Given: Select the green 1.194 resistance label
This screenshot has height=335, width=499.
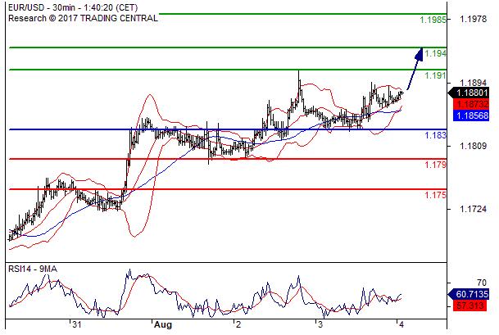Looking at the screenshot, I should pos(435,53).
